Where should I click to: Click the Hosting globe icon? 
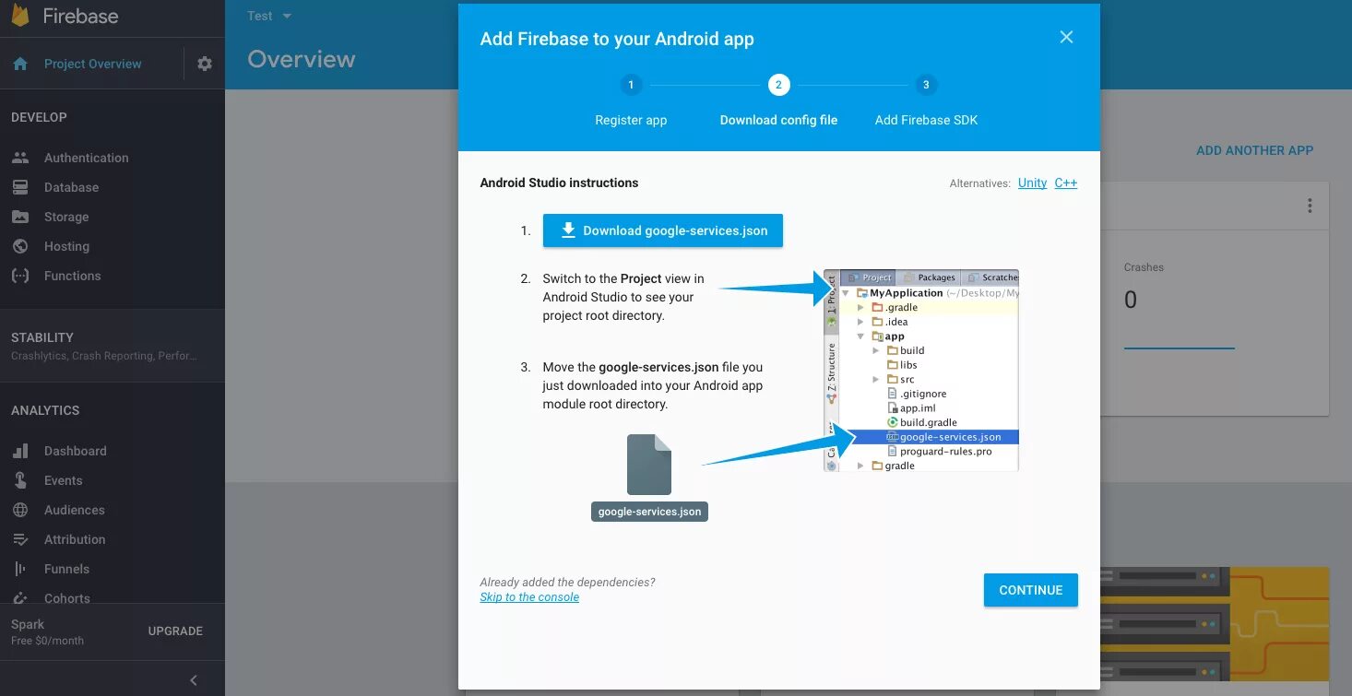point(20,246)
